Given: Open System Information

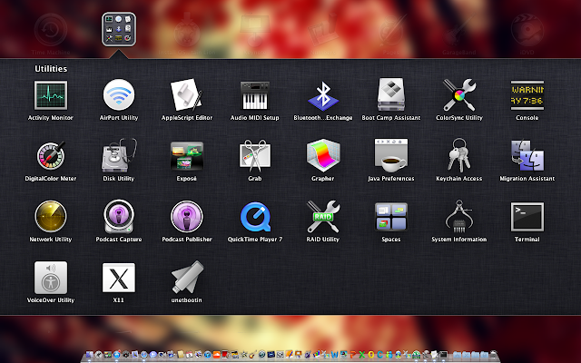Looking at the screenshot, I should [459, 216].
